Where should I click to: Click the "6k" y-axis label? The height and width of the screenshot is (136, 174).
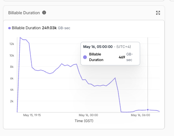12,78
